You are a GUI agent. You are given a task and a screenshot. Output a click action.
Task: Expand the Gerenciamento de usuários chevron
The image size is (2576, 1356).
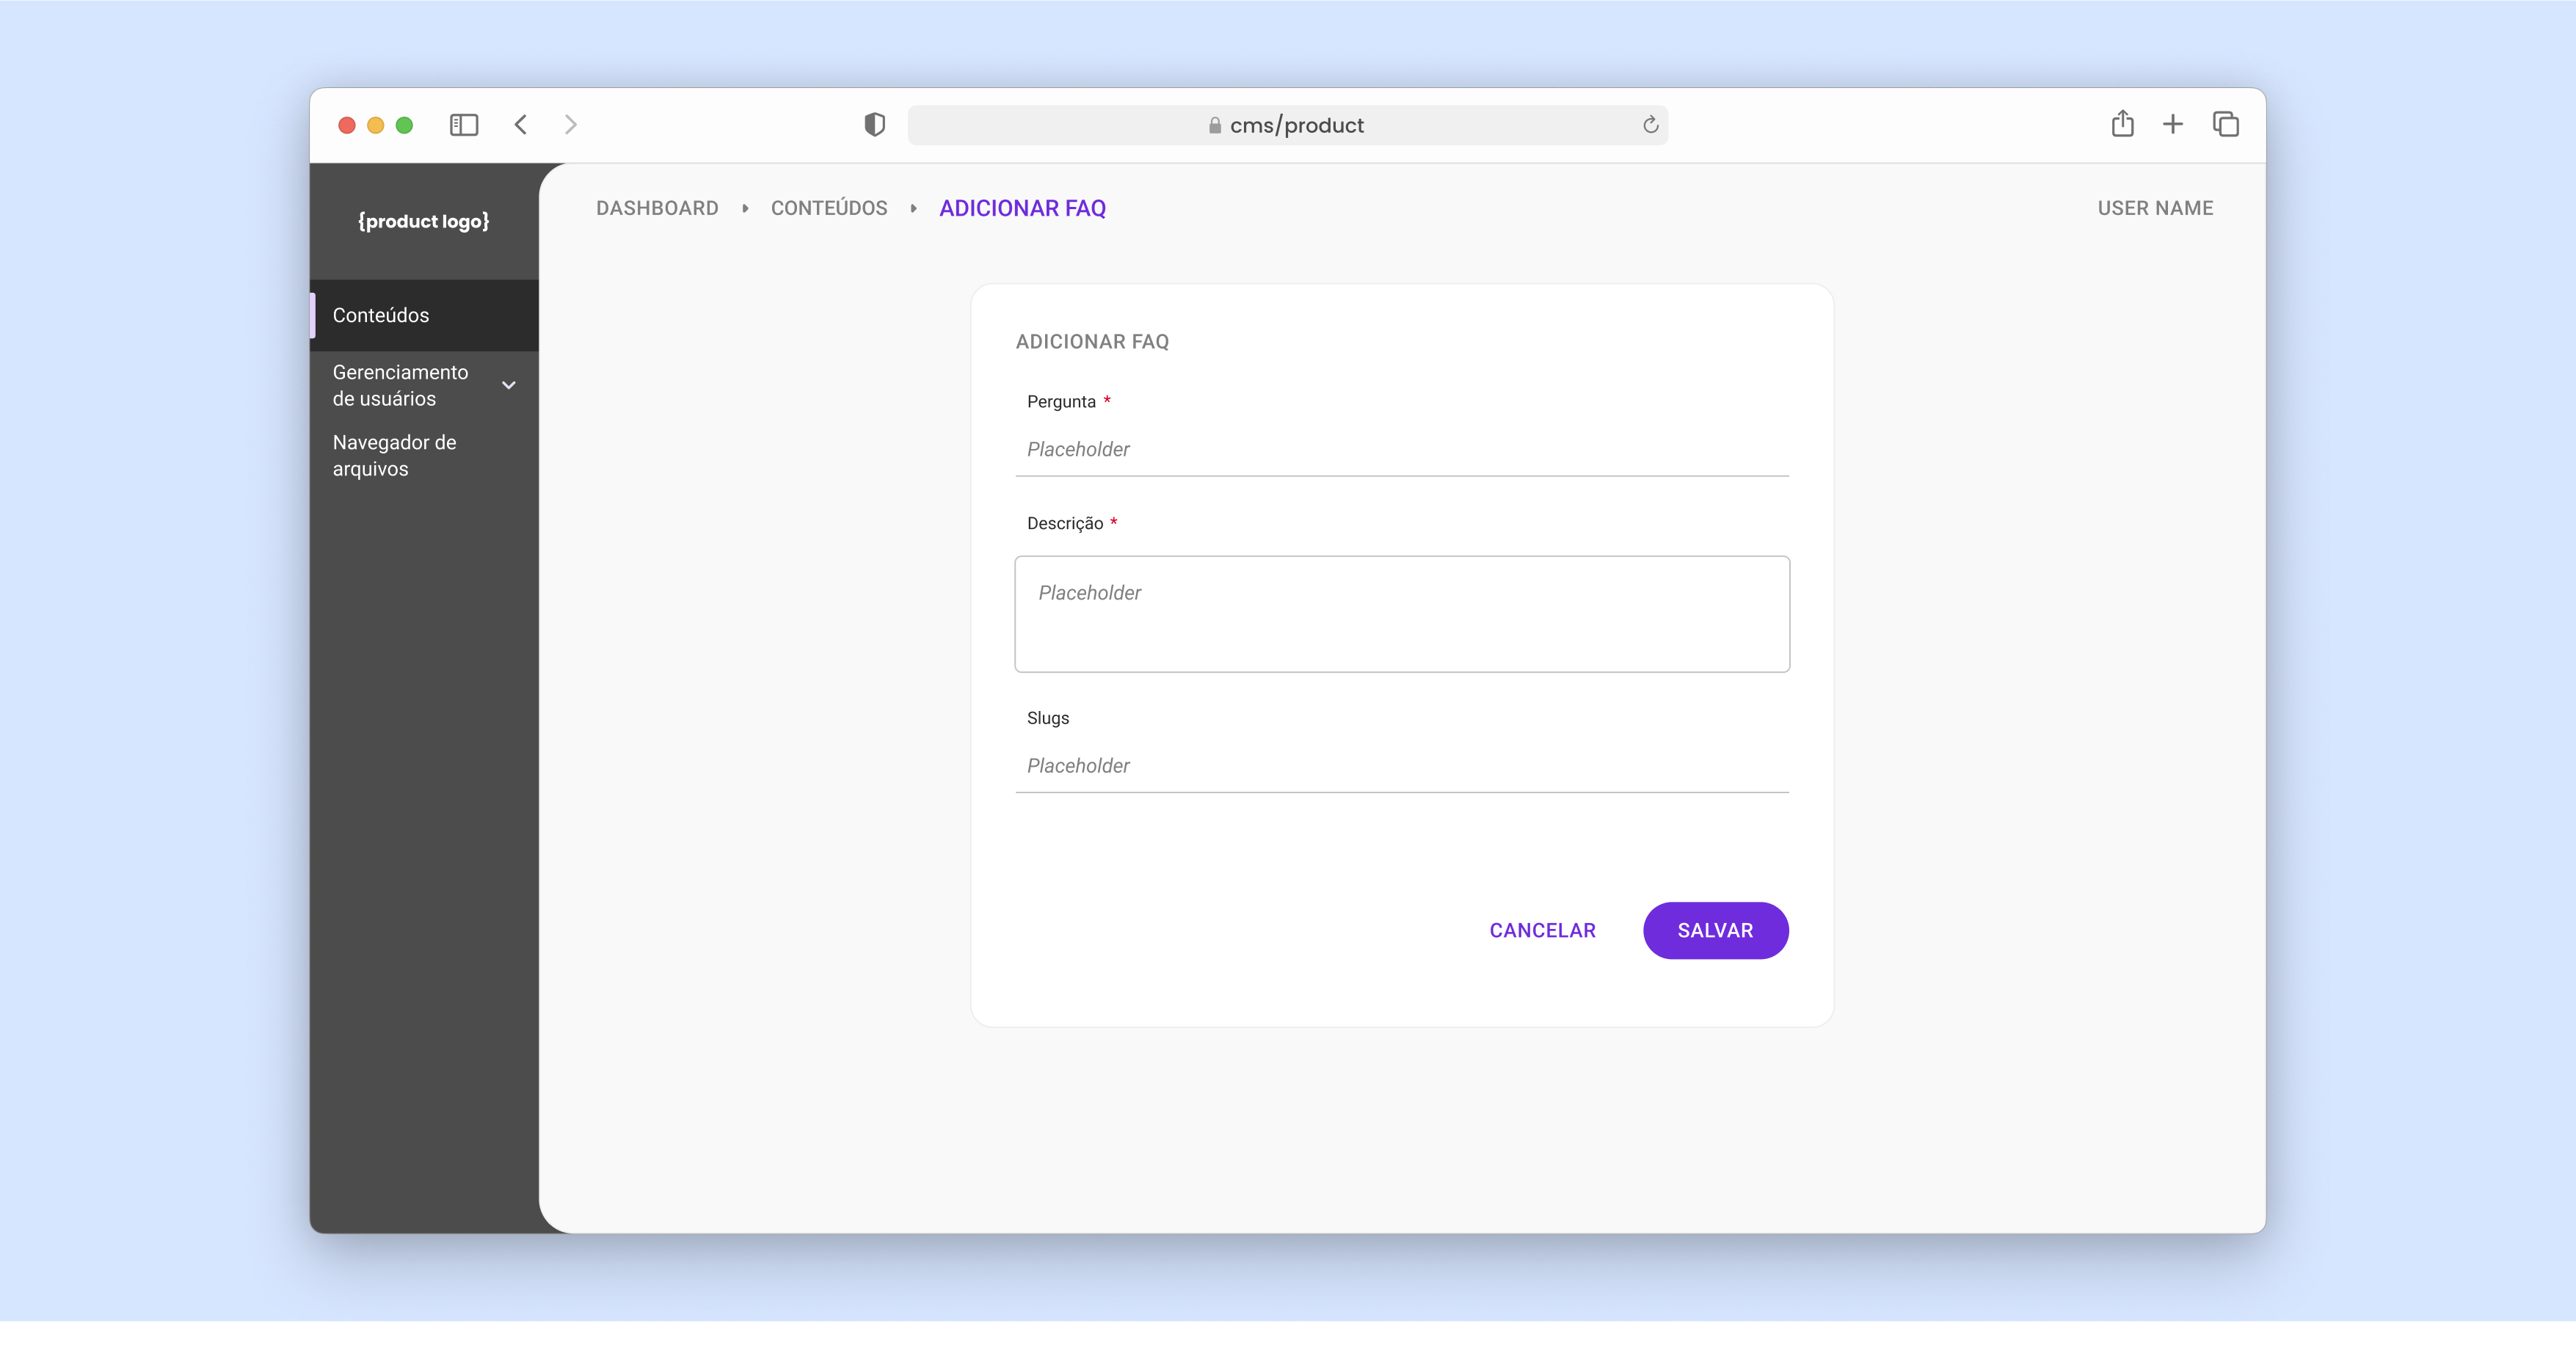[x=509, y=385]
